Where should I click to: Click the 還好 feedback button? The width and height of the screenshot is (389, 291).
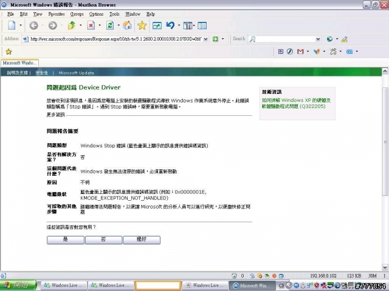pos(142,240)
